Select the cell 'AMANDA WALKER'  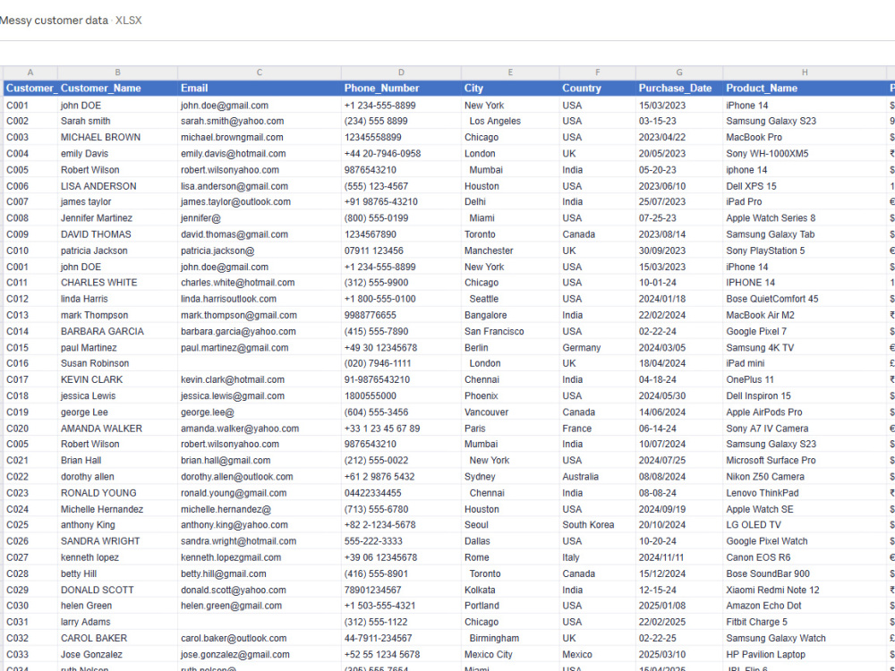click(117, 429)
